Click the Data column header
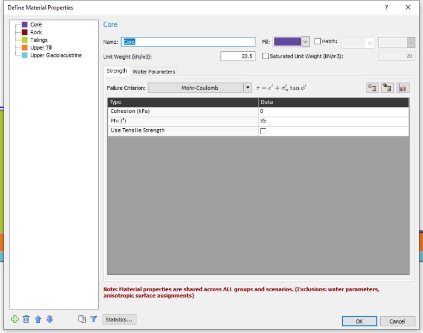The width and height of the screenshot is (423, 333). (x=334, y=102)
